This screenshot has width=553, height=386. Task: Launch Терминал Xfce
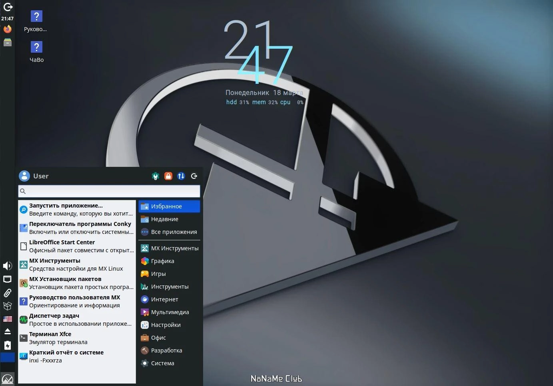[x=77, y=338]
